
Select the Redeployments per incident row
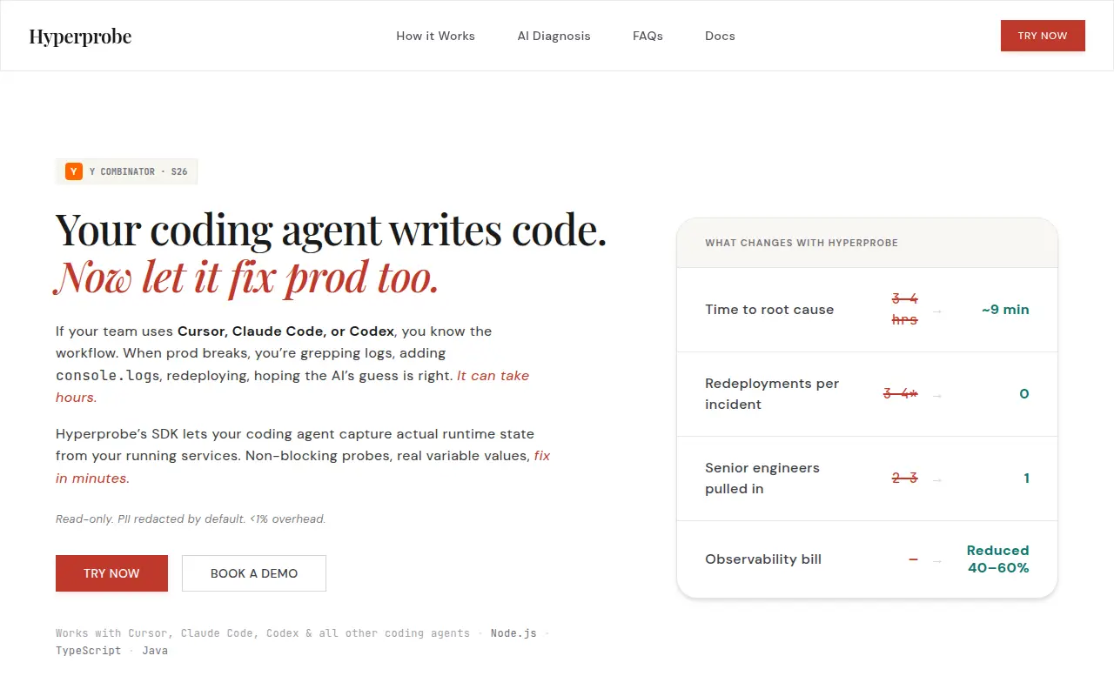867,394
